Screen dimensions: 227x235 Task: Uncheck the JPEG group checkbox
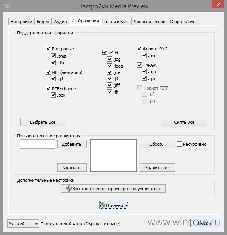pos(105,52)
